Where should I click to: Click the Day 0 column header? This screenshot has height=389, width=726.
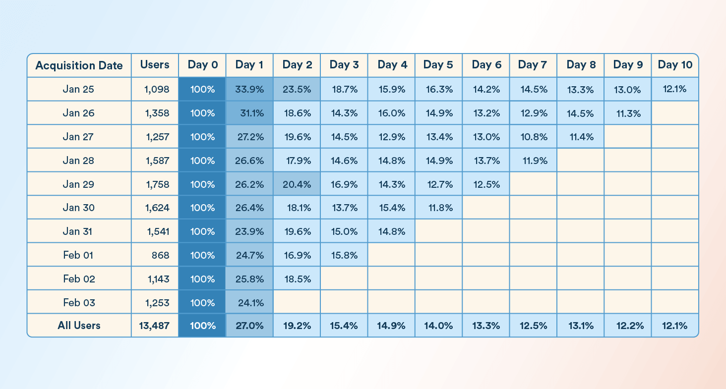pyautogui.click(x=202, y=65)
